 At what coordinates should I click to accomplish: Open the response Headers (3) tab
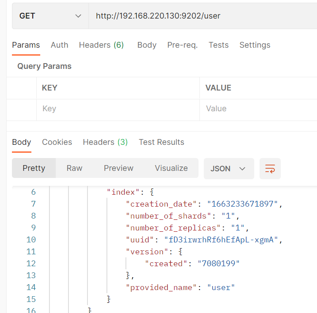click(105, 142)
